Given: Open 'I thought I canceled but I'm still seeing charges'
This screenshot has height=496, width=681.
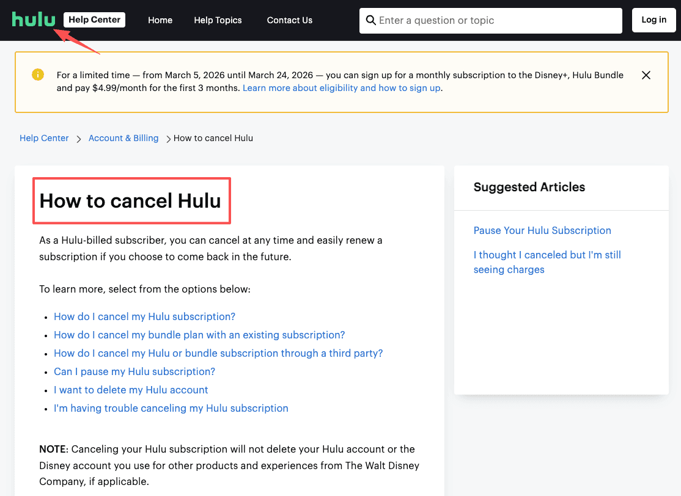Looking at the screenshot, I should click(547, 262).
